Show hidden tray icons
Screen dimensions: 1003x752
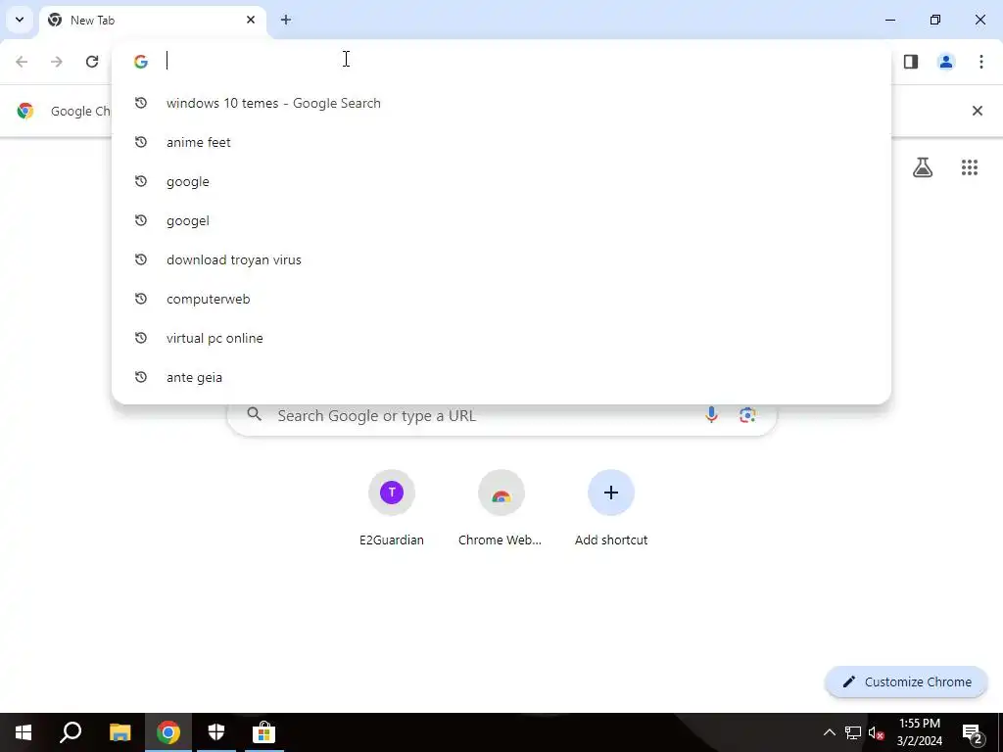(x=829, y=732)
